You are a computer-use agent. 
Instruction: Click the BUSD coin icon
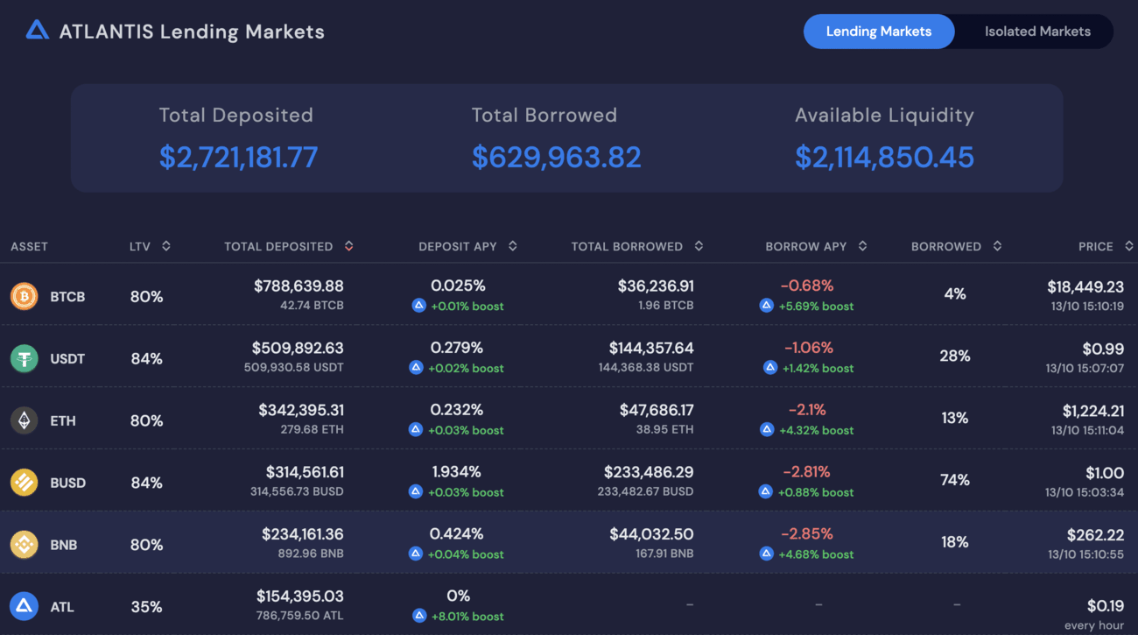[x=24, y=483]
